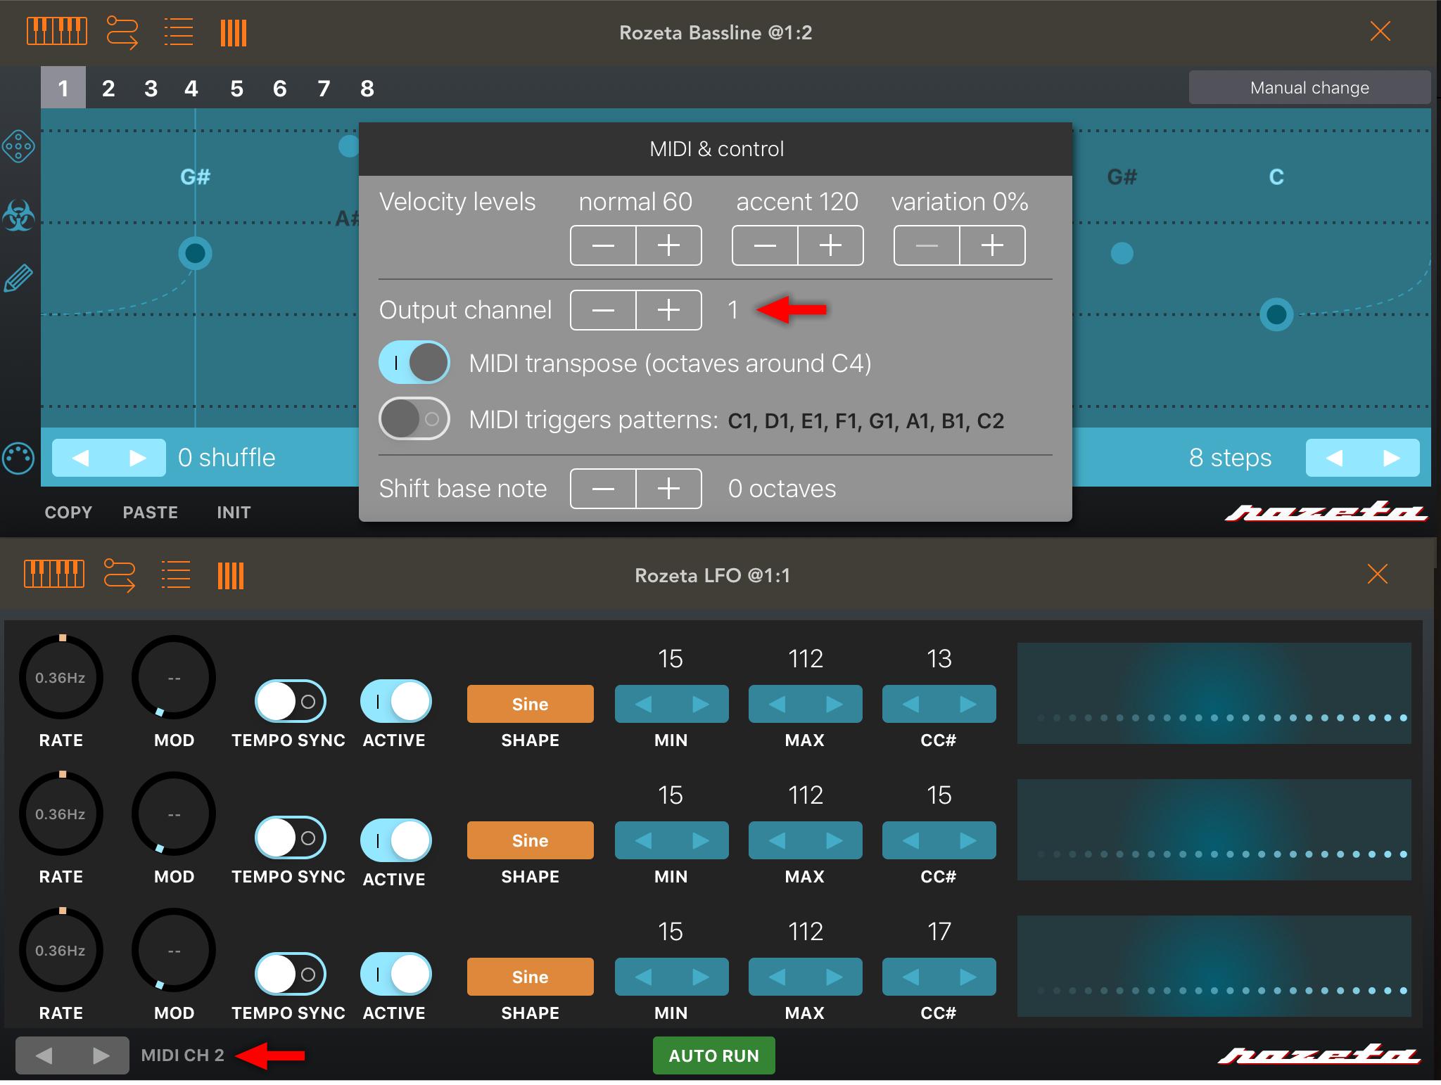
Task: Decrease shift base note octaves
Action: 603,489
